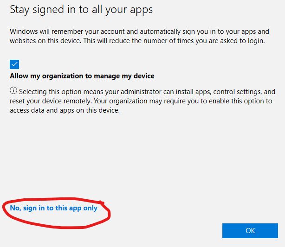Image resolution: width=285 pixels, height=247 pixels.
Task: Click the reset your device remotely sentence
Action: point(51,101)
